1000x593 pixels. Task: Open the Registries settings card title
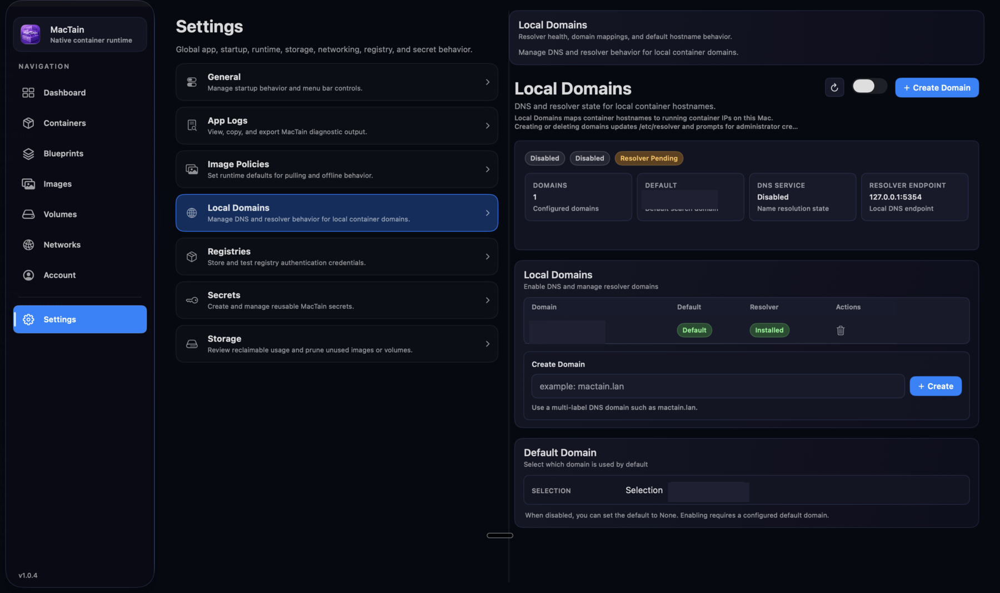(229, 252)
